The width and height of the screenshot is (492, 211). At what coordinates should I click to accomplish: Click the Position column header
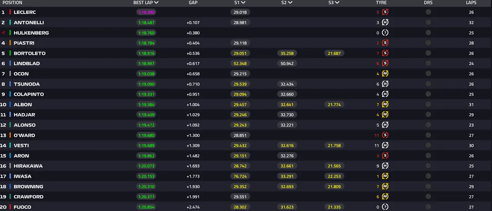pyautogui.click(x=12, y=3)
